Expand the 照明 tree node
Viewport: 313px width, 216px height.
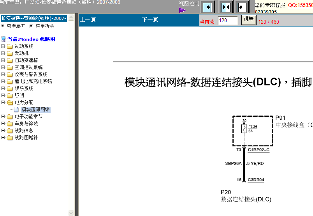3,95
